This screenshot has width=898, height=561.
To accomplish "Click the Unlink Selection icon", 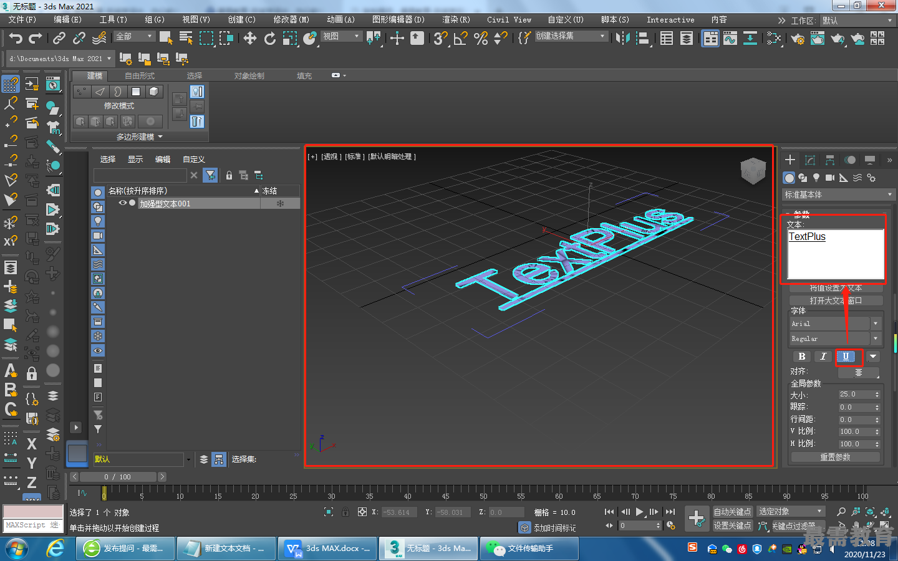I will click(79, 39).
